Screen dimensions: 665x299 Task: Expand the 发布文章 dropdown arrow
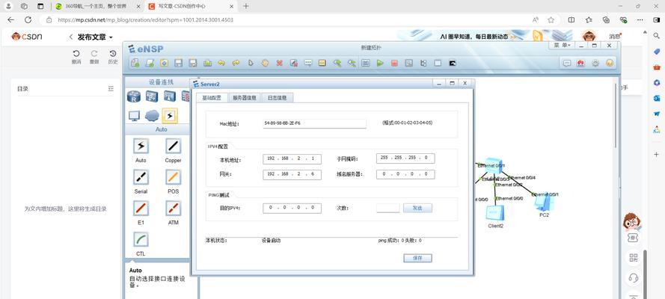click(x=111, y=37)
